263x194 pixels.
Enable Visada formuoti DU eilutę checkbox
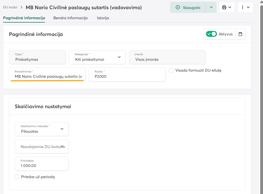tap(171, 70)
